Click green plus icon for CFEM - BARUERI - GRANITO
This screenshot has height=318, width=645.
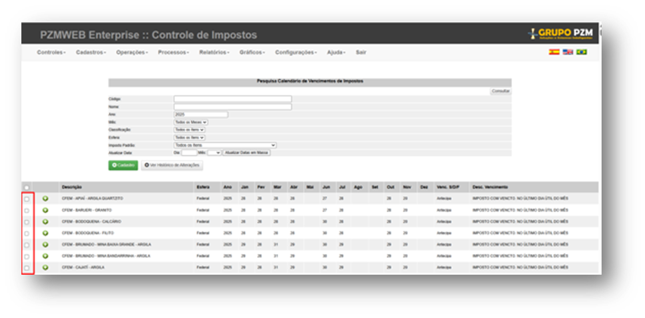click(x=45, y=210)
